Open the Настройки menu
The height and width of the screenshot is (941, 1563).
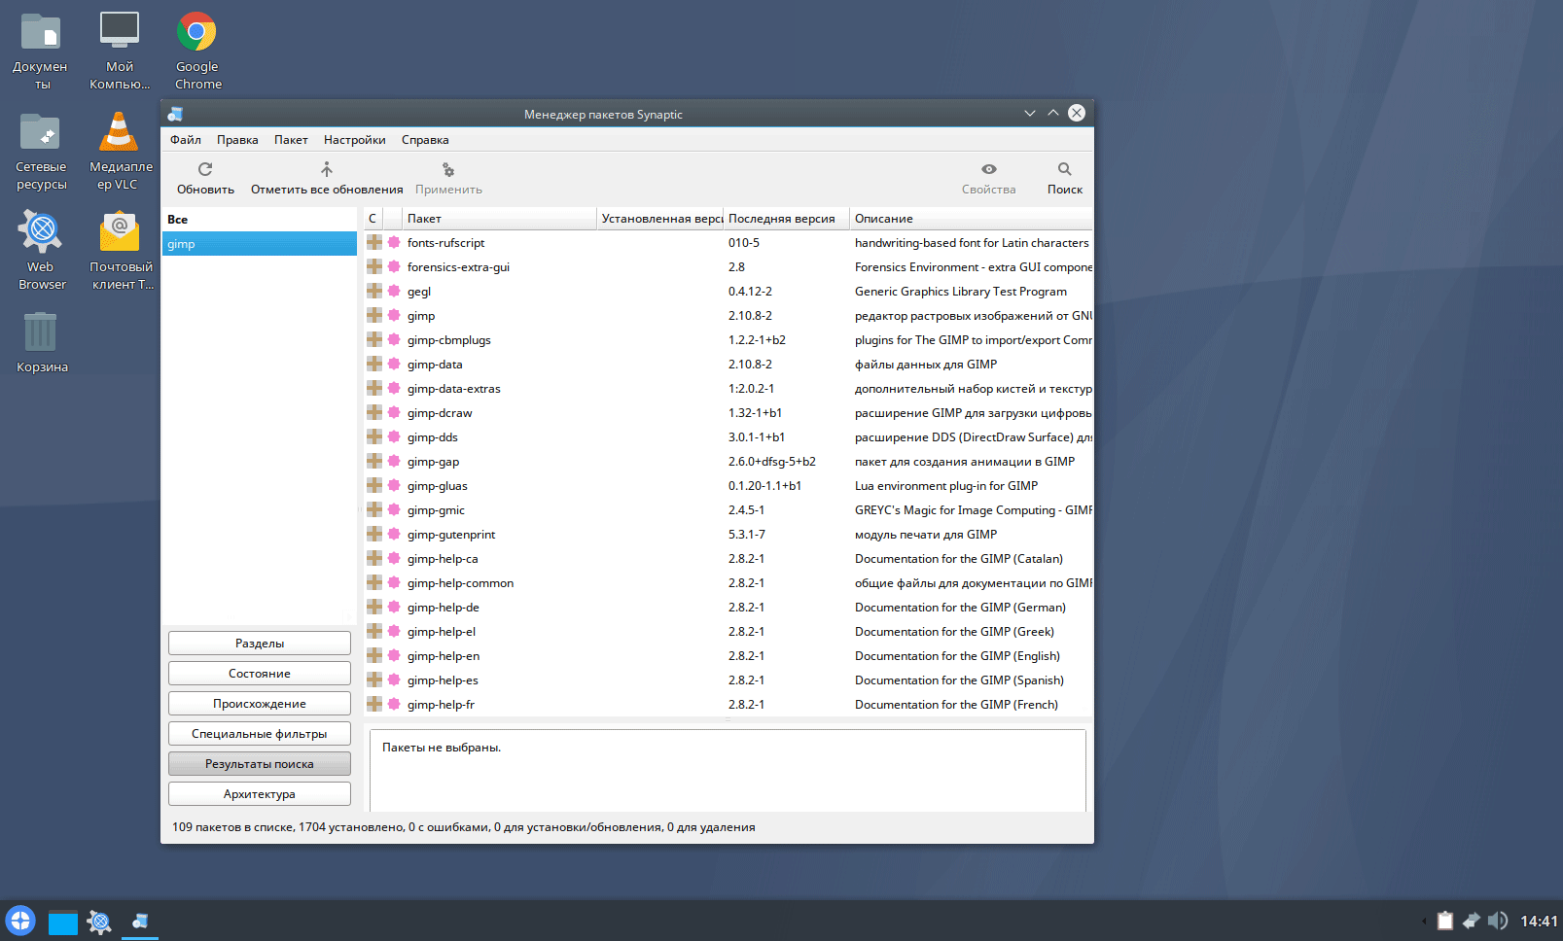(x=354, y=140)
